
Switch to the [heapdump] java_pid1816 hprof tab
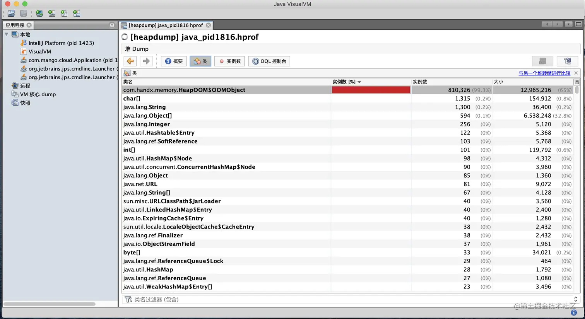tap(166, 25)
